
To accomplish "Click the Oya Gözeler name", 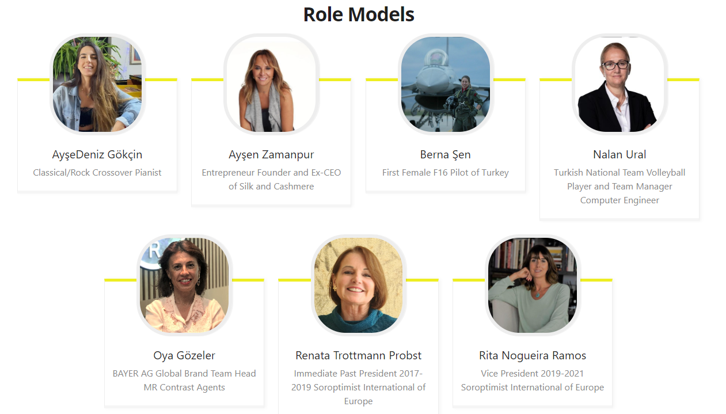I will (x=184, y=355).
